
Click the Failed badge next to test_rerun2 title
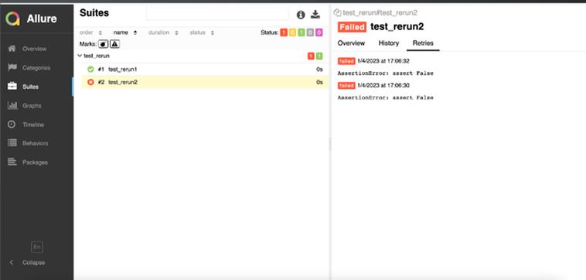point(352,27)
